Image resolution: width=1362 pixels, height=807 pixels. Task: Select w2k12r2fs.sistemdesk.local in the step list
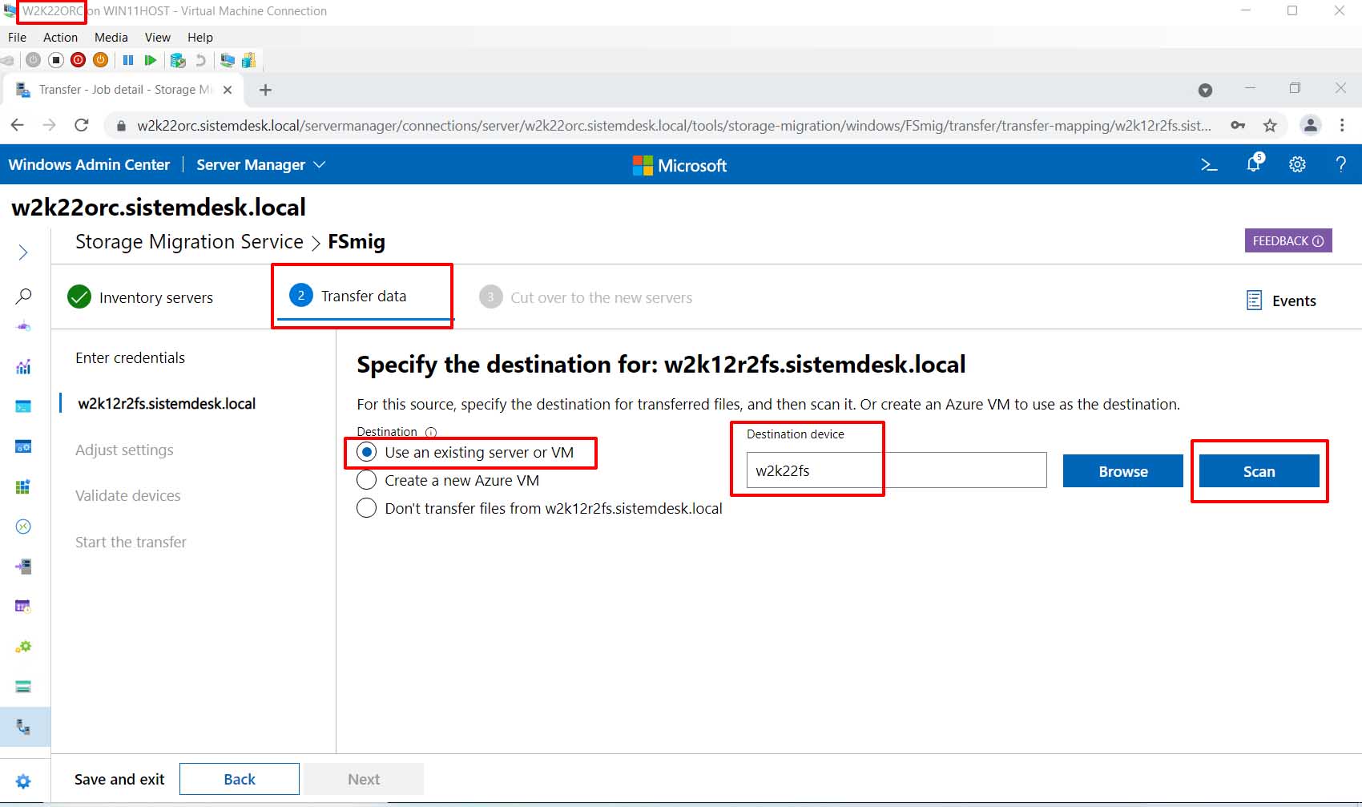[x=167, y=403]
